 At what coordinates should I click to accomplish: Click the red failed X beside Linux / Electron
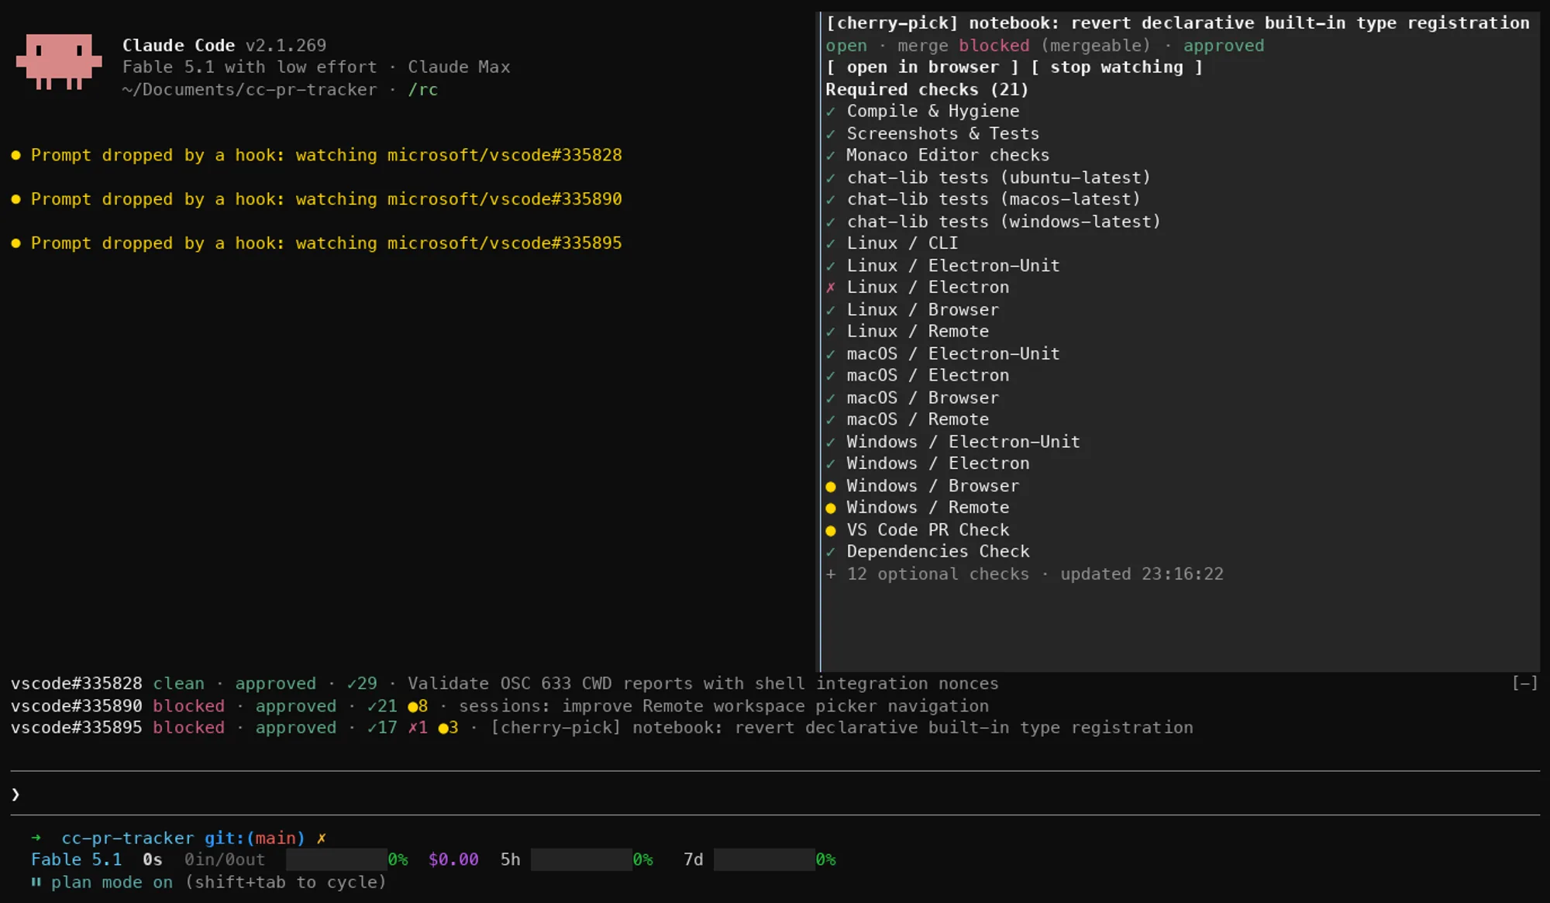pos(831,288)
